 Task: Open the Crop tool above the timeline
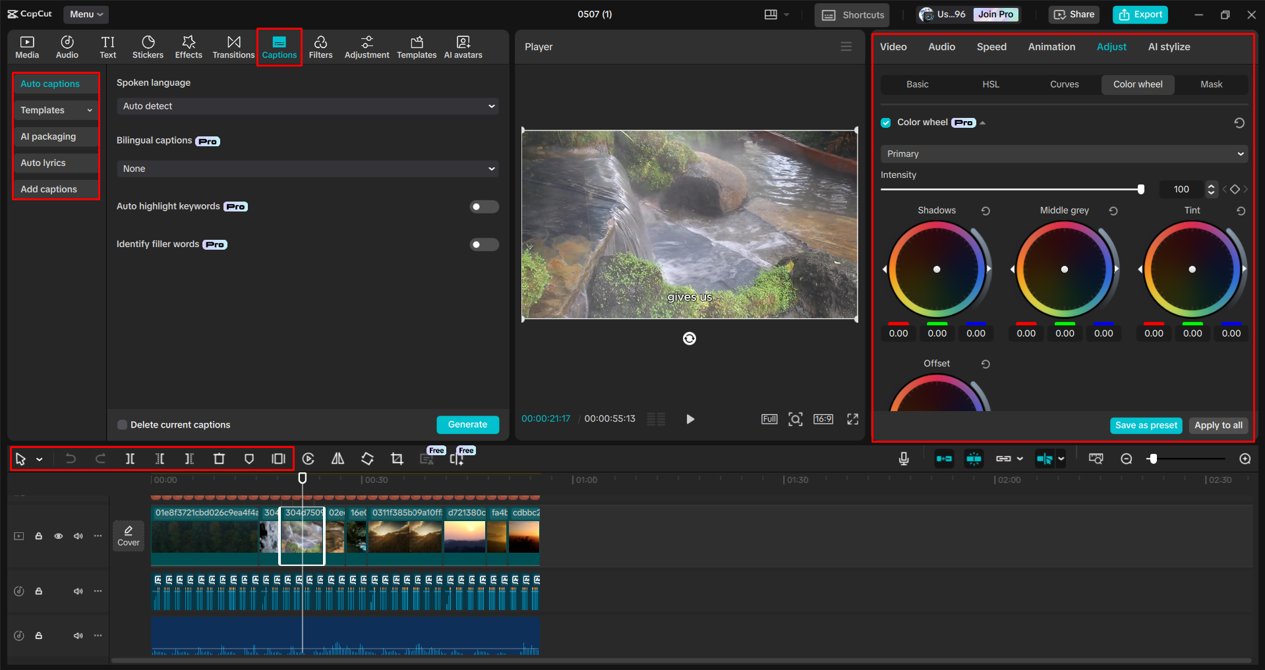tap(397, 459)
